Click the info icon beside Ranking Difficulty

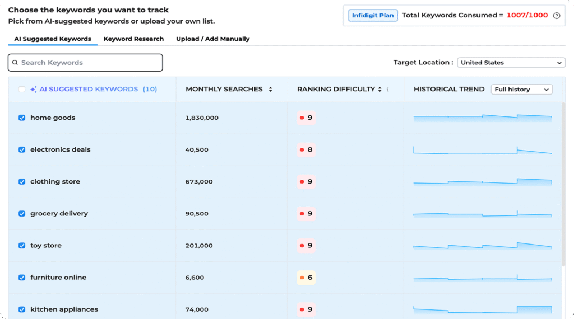tap(388, 90)
